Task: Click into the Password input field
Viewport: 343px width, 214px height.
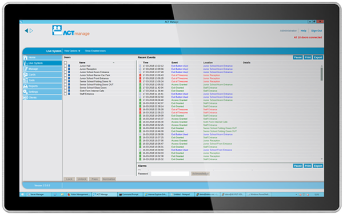Action: click(x=170, y=174)
